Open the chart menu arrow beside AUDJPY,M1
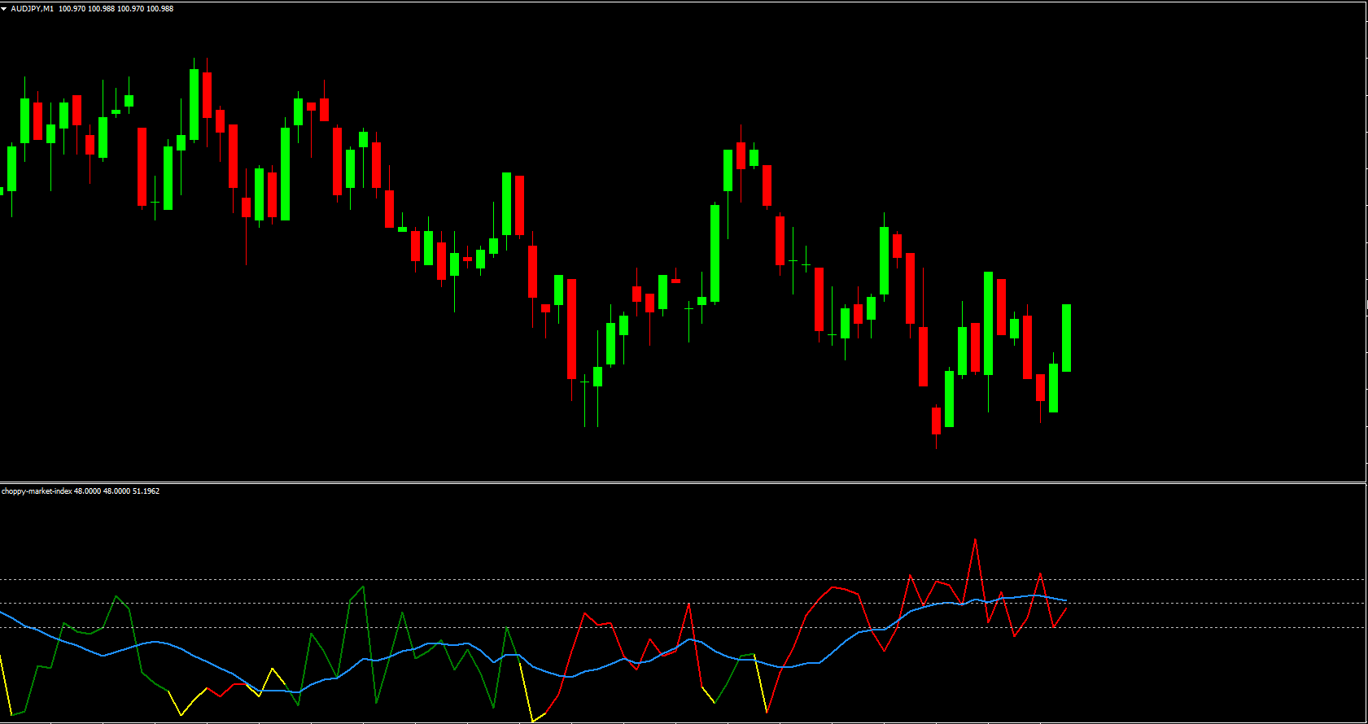 point(4,9)
